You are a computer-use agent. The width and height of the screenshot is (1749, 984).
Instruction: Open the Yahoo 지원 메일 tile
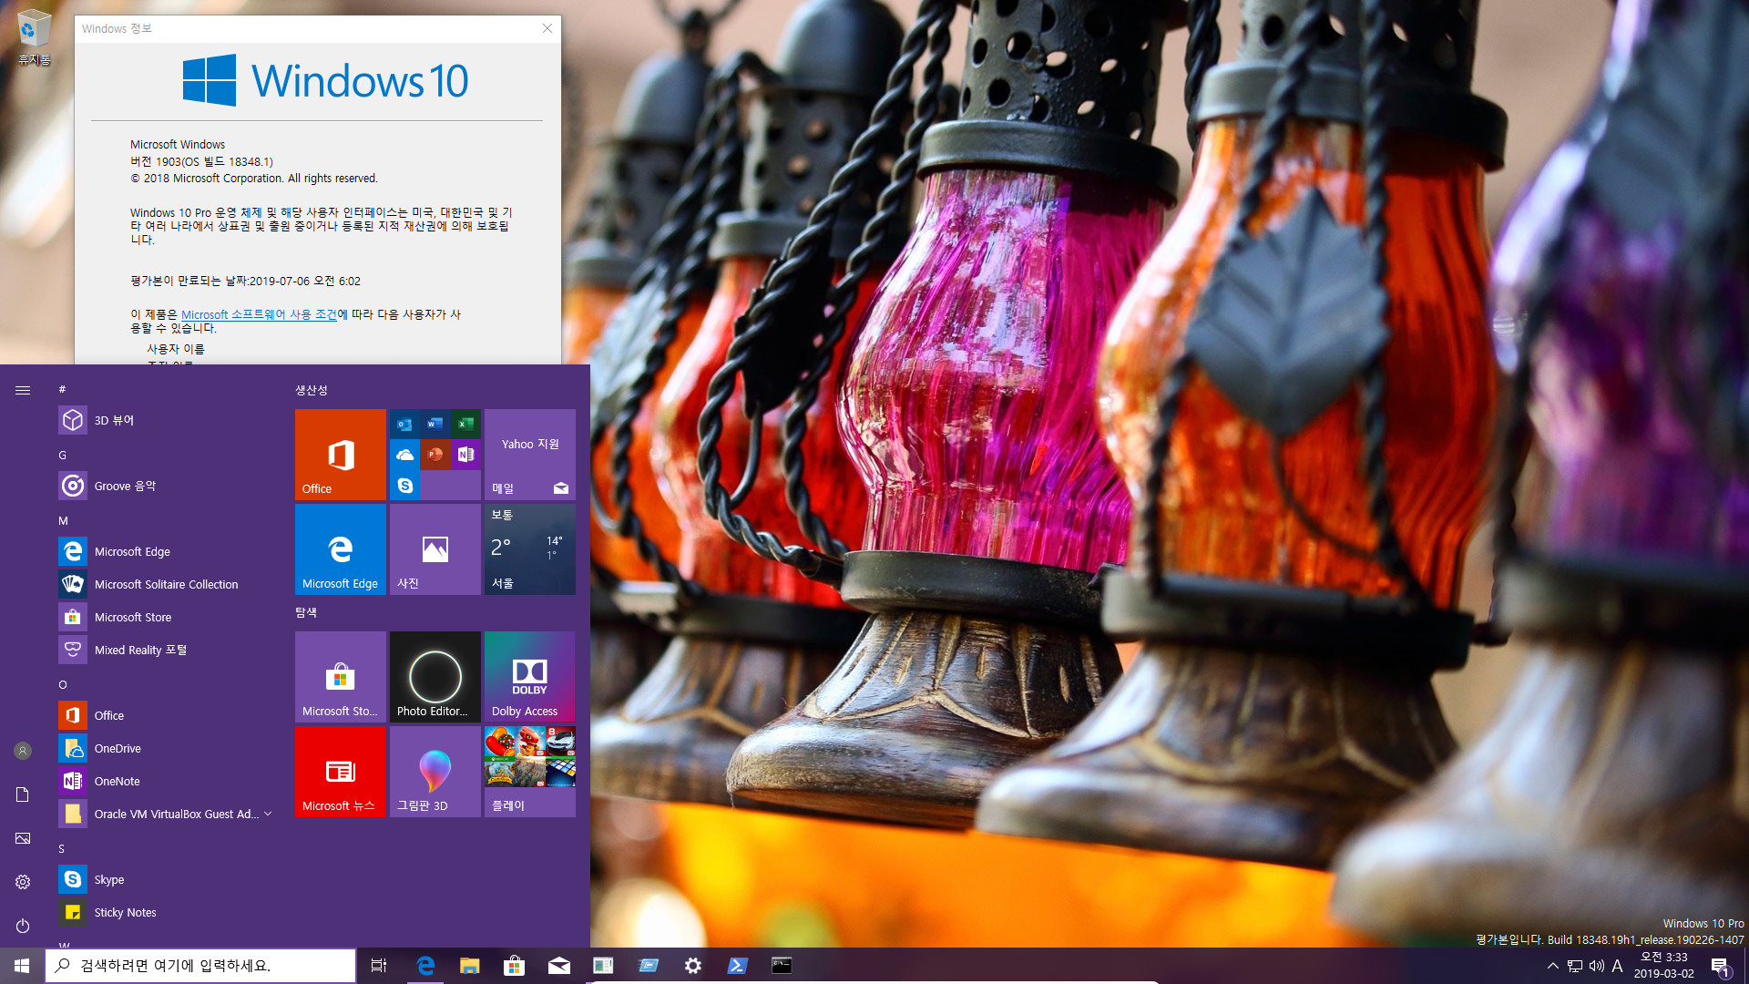[x=530, y=455]
